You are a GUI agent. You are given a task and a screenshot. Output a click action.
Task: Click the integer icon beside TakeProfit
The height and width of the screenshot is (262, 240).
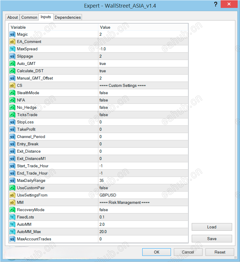tap(12, 130)
